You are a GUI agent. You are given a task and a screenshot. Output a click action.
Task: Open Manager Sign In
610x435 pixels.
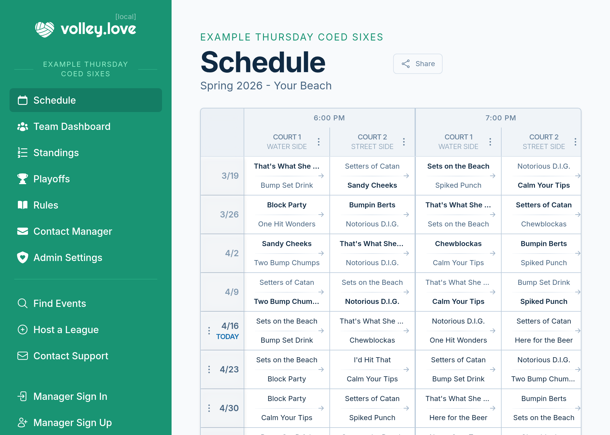(x=70, y=396)
